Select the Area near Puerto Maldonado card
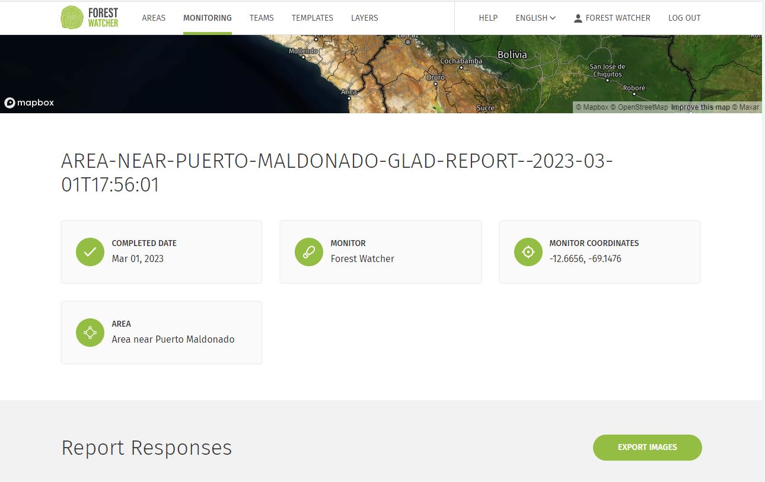Image resolution: width=765 pixels, height=482 pixels. coord(161,333)
